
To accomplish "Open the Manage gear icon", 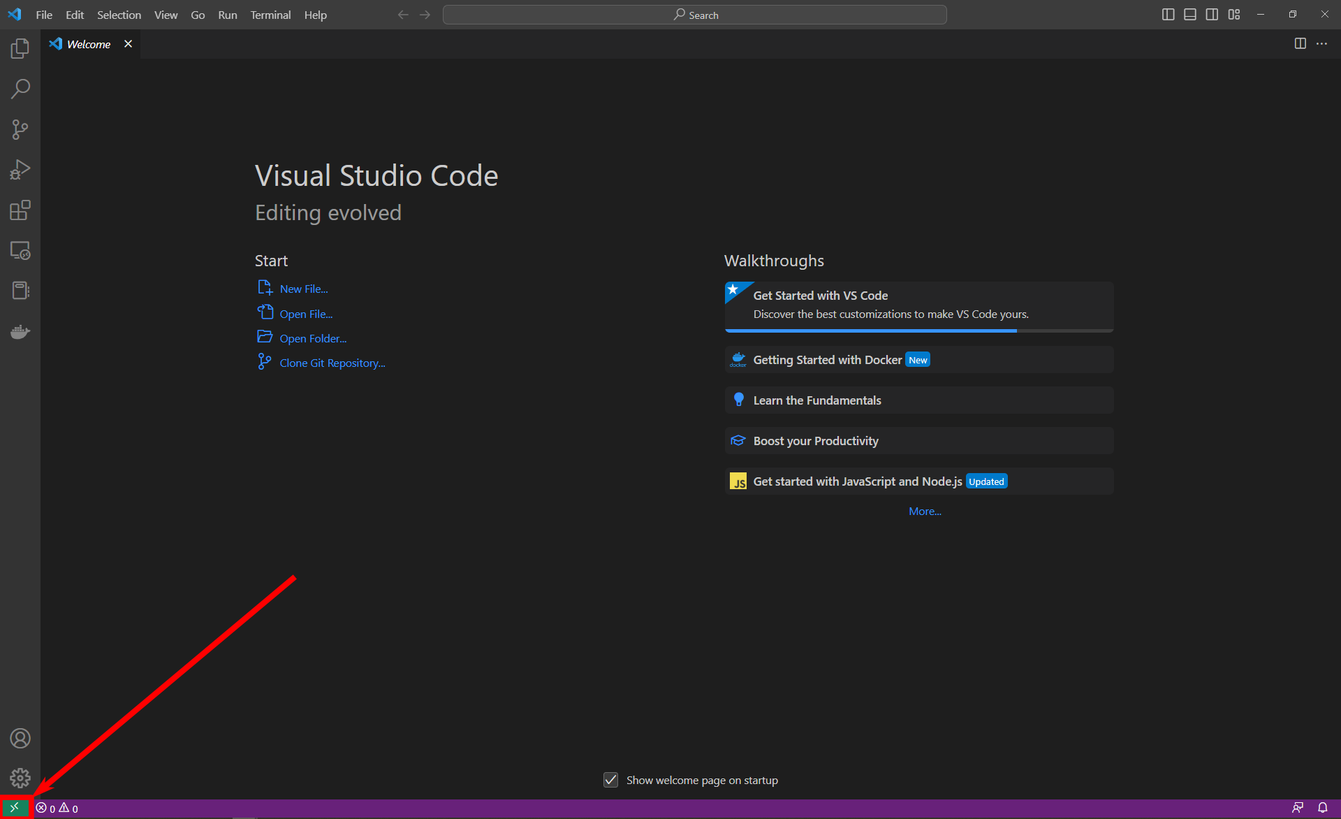I will [20, 778].
